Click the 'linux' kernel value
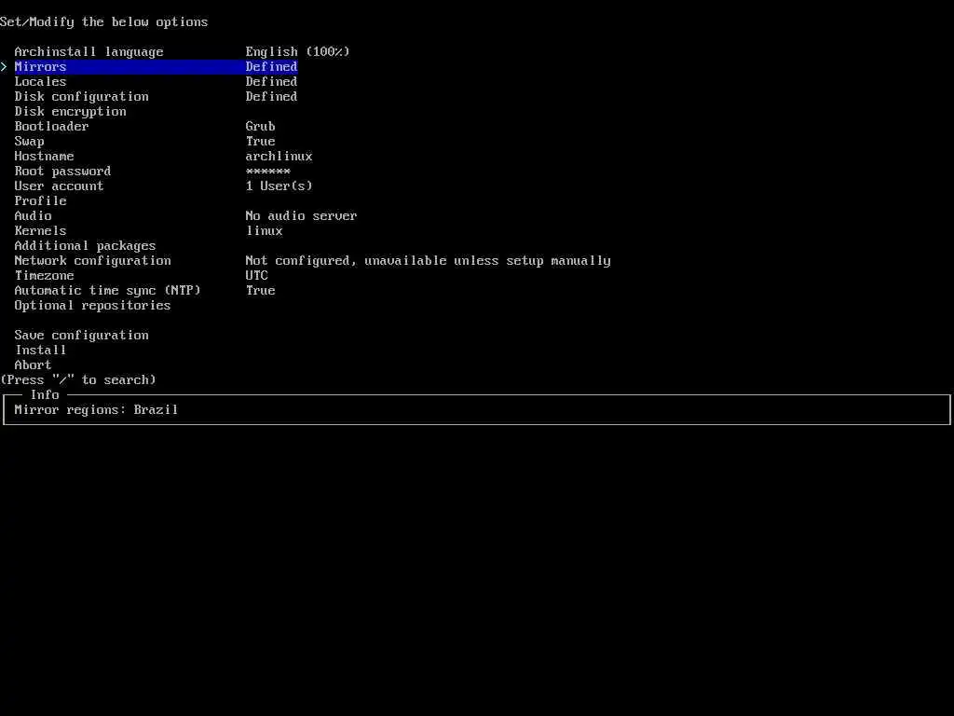Screen dimensions: 954x716 (x=264, y=231)
